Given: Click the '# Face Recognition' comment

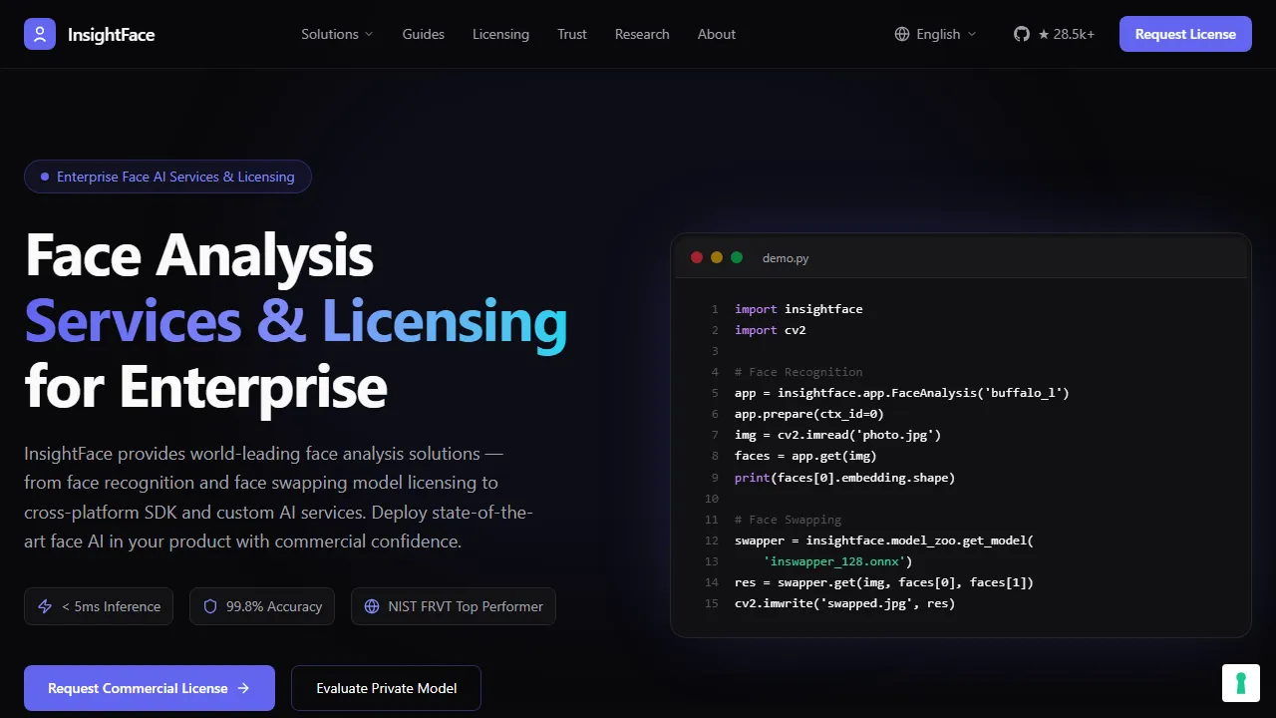Looking at the screenshot, I should (x=798, y=372).
